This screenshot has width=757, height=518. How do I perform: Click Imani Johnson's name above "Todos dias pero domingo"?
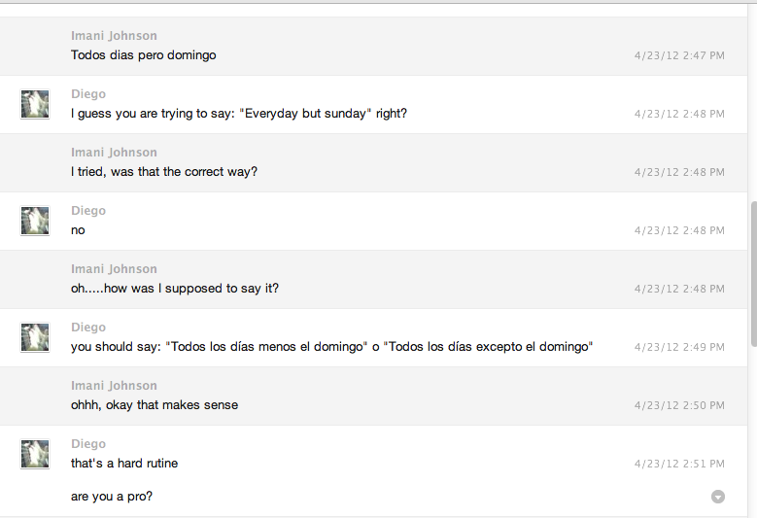point(114,36)
